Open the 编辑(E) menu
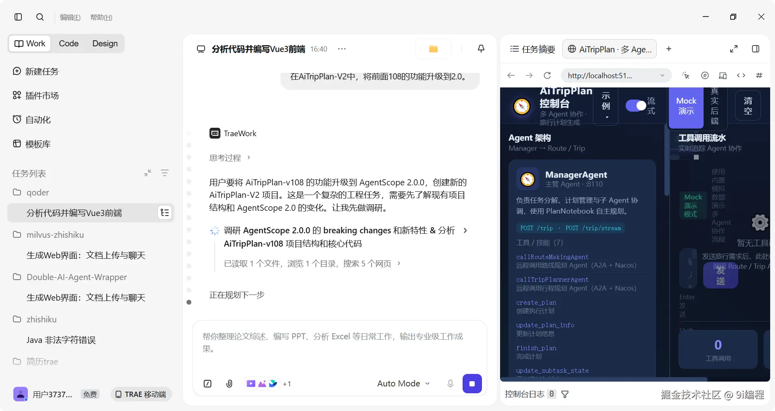Viewport: 775px width, 411px height. [70, 17]
